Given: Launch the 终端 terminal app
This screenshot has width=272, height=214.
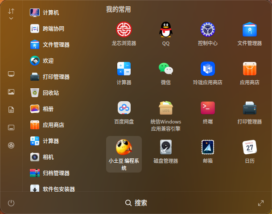Looking at the screenshot, I should 208,112.
